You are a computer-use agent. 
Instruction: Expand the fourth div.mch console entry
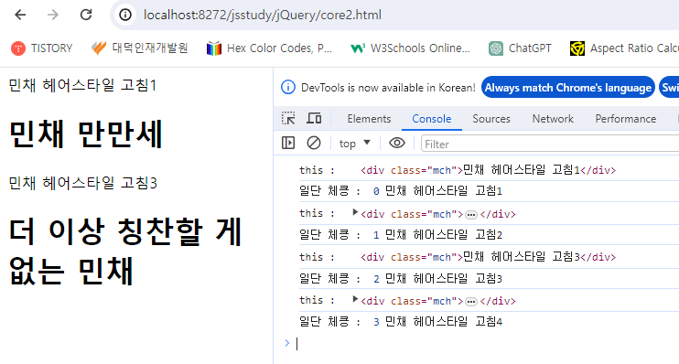[355, 299]
